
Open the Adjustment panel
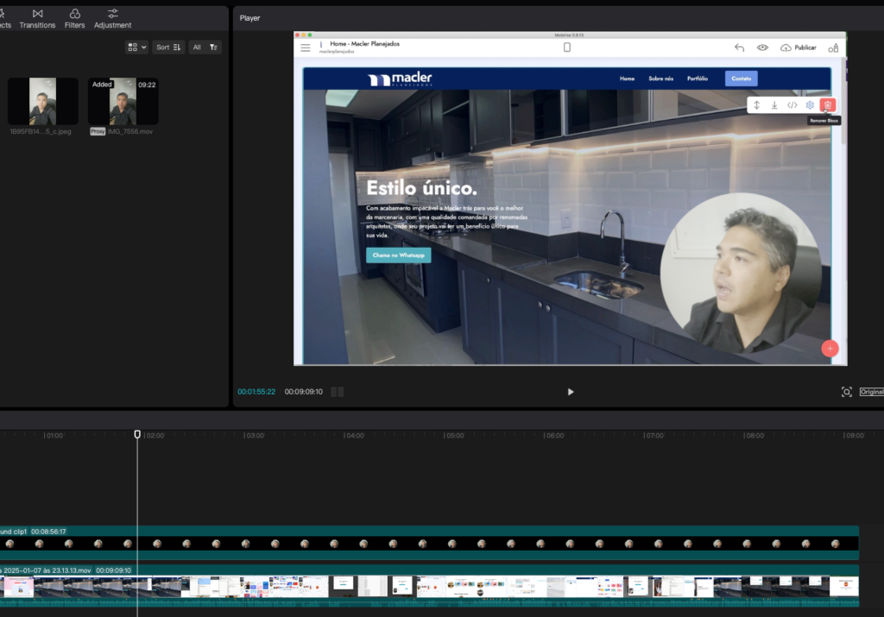[113, 18]
